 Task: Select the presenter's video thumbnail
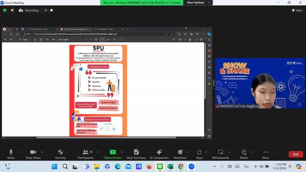pyautogui.click(x=260, y=83)
